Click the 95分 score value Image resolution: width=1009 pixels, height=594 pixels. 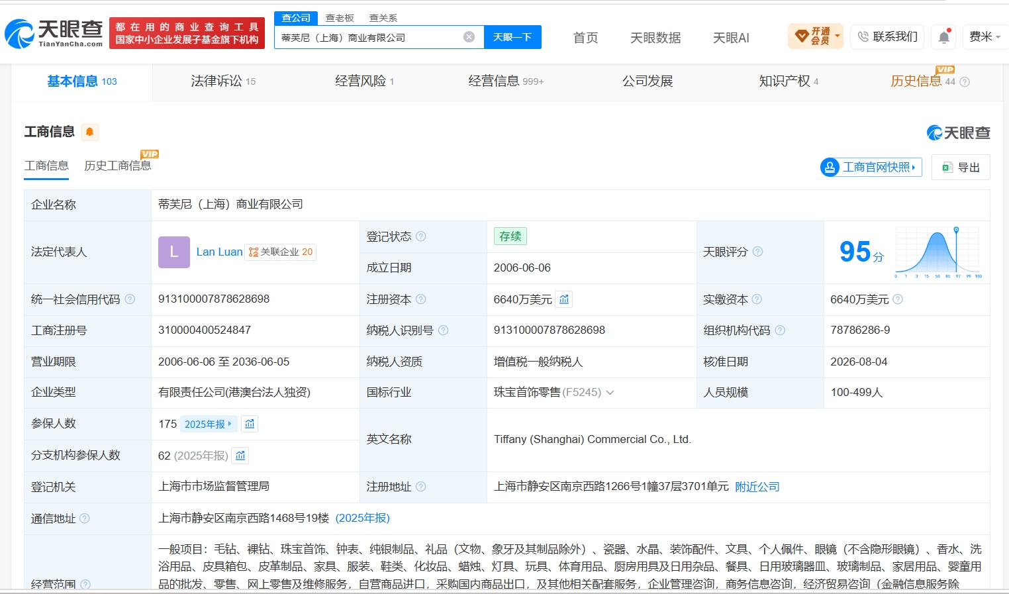point(861,252)
